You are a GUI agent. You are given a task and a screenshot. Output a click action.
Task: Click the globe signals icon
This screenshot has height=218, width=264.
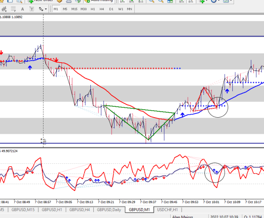pos(78,1)
